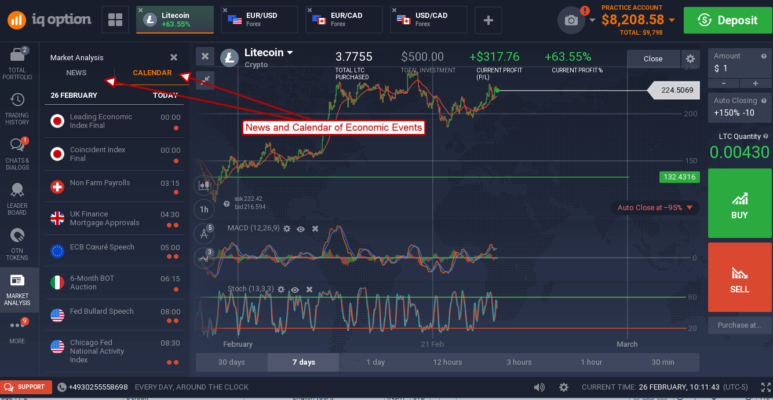Click the chart collapse arrows icon
The image size is (773, 400).
205,79
